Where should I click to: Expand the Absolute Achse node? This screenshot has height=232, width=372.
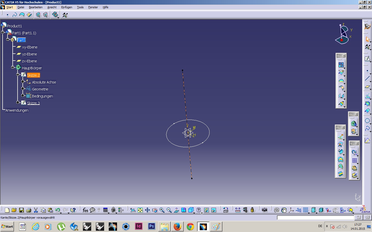(23, 81)
